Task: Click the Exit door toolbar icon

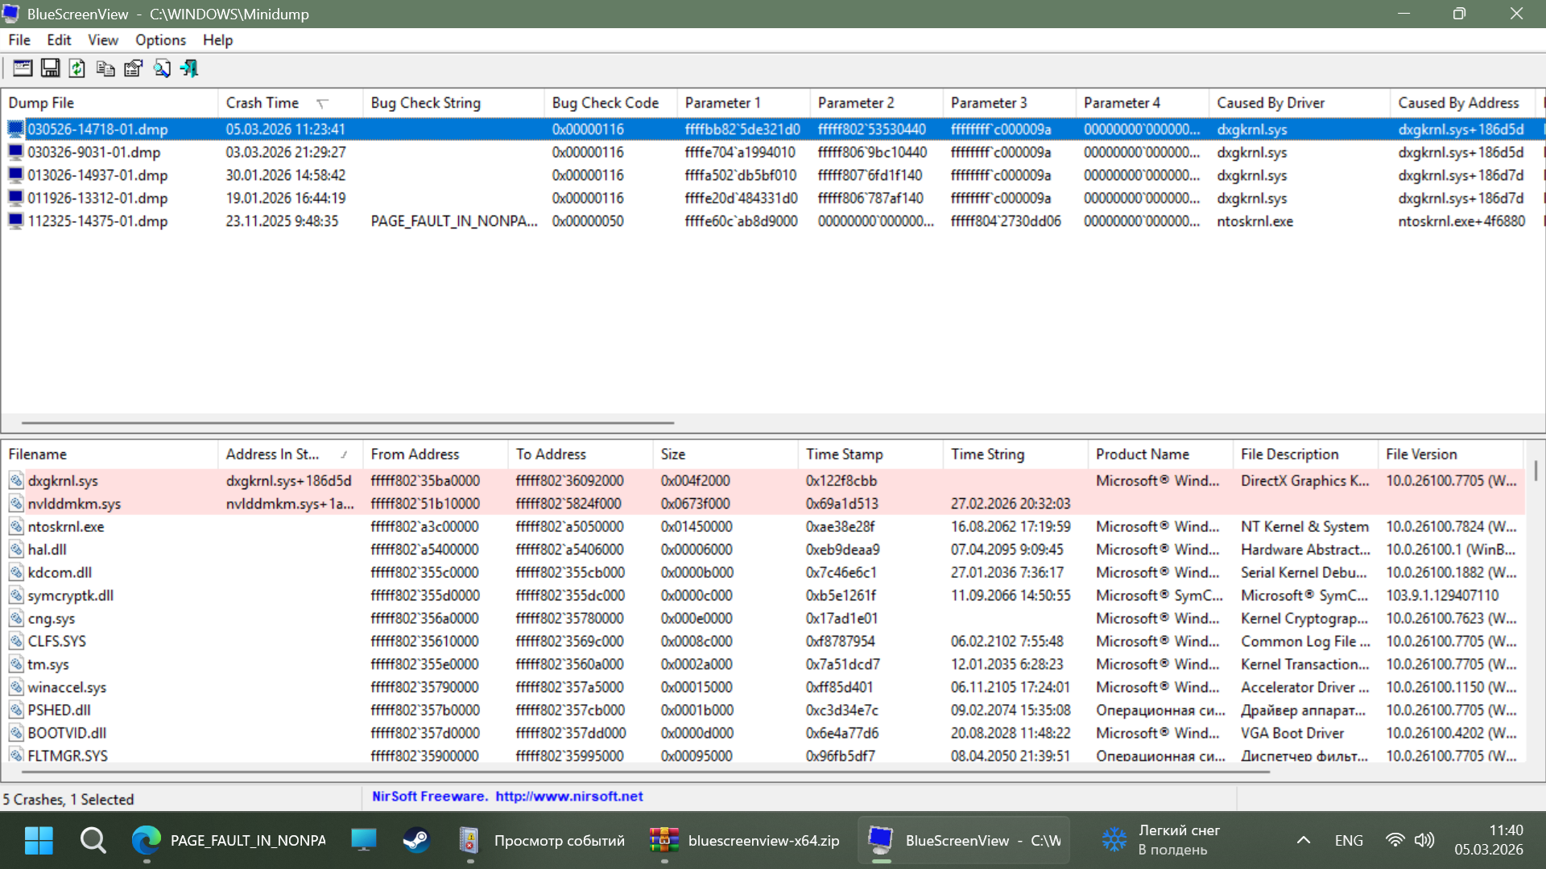Action: click(189, 68)
